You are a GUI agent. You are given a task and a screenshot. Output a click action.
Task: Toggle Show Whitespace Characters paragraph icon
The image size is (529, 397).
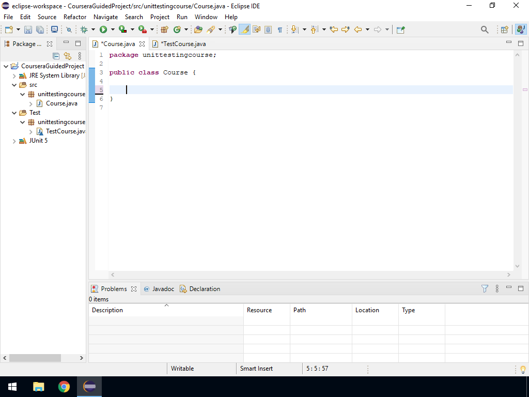279,30
